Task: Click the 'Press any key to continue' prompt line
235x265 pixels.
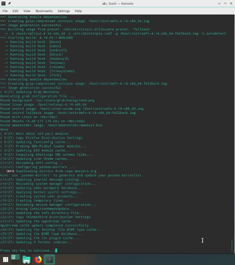Action: tap(28, 250)
